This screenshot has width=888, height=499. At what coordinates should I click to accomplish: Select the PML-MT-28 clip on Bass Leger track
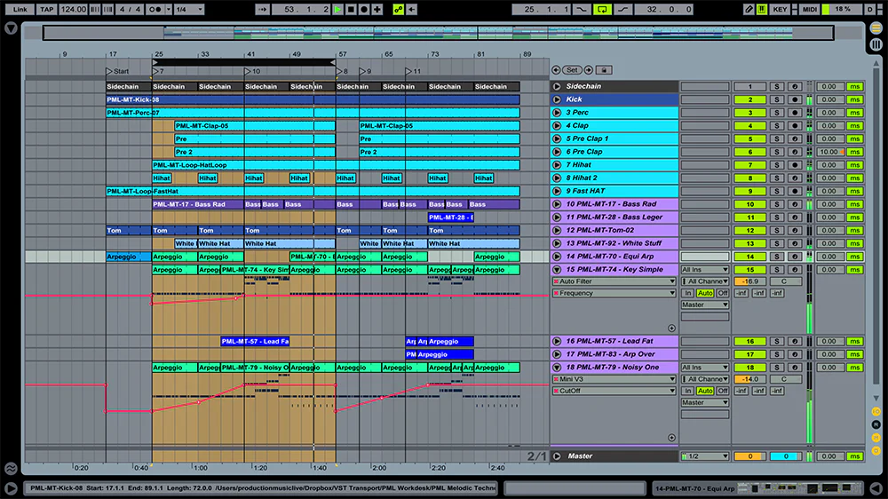coord(451,218)
